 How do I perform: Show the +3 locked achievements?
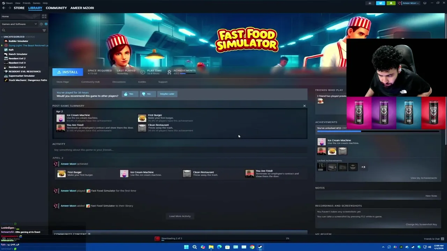tap(363, 167)
